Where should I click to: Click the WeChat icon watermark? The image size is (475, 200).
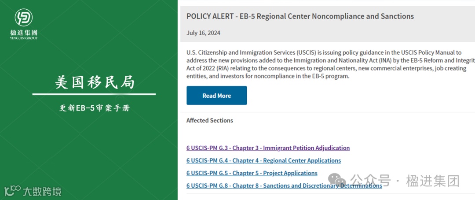[x=340, y=179]
